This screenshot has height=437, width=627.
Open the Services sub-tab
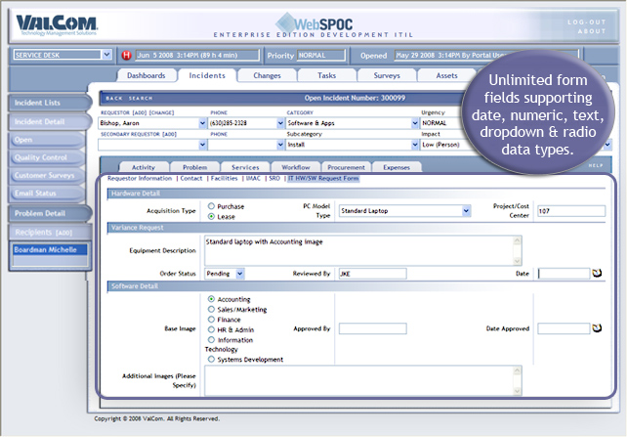(x=245, y=167)
